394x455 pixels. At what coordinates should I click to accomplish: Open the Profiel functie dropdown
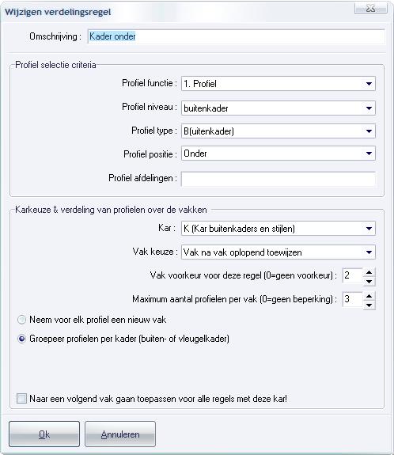[x=278, y=84]
